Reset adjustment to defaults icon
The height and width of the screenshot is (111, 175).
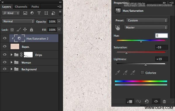point(146,101)
